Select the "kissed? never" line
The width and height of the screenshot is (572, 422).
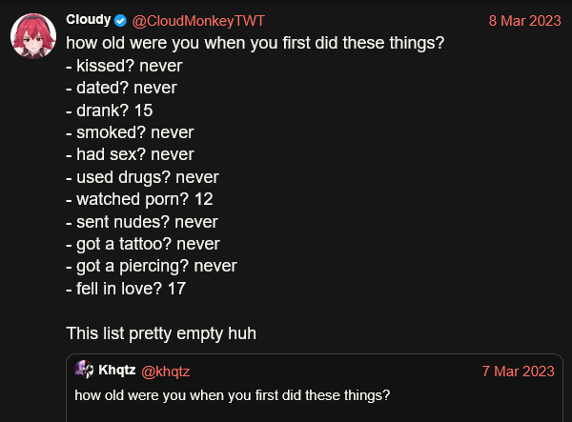pyautogui.click(x=124, y=66)
